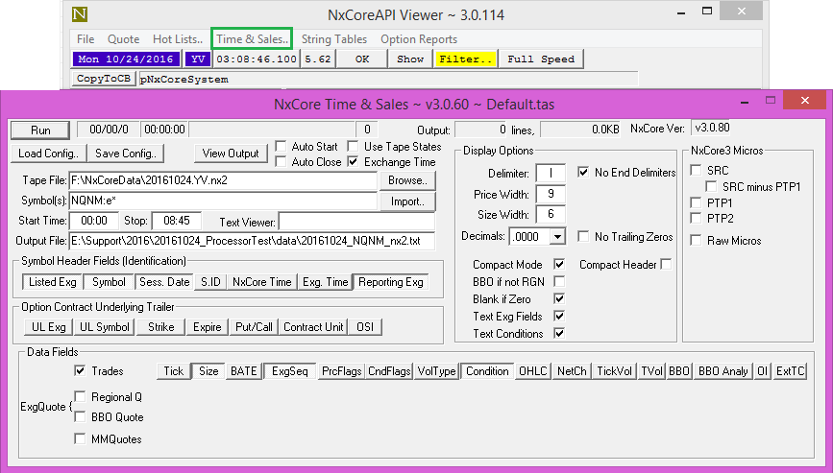
Task: Toggle the UL Symbol trailer field
Action: 104,327
